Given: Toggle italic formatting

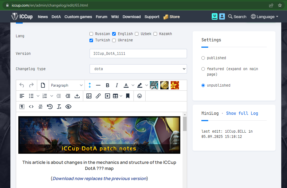Looking at the screenshot, I should coord(117,85).
